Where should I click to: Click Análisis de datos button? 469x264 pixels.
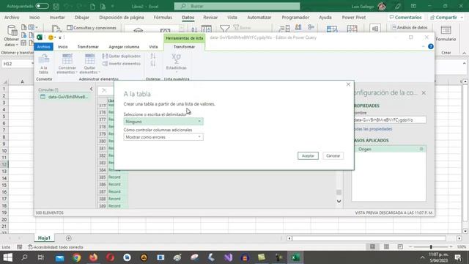[410, 28]
